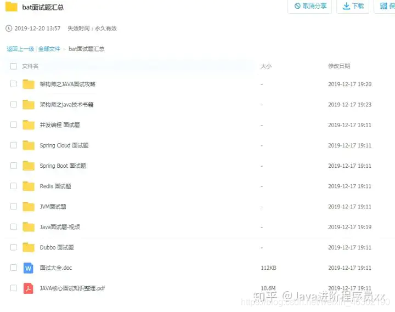Open the Spring Cloud 面试题 folder name

click(64, 145)
